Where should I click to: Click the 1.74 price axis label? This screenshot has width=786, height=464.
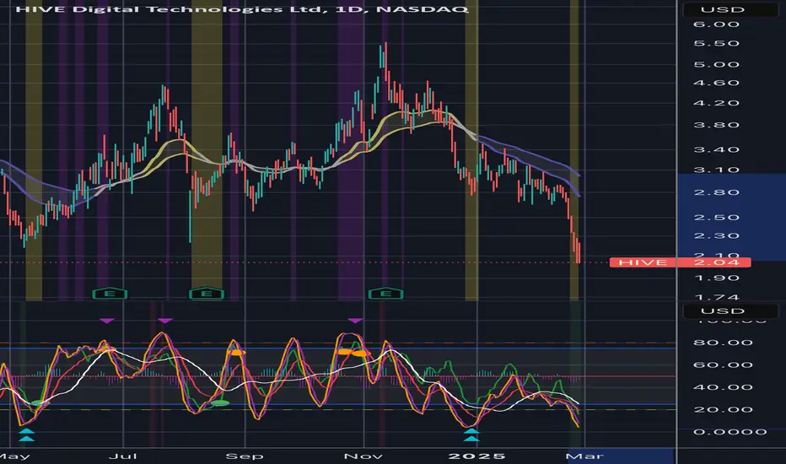(x=716, y=297)
